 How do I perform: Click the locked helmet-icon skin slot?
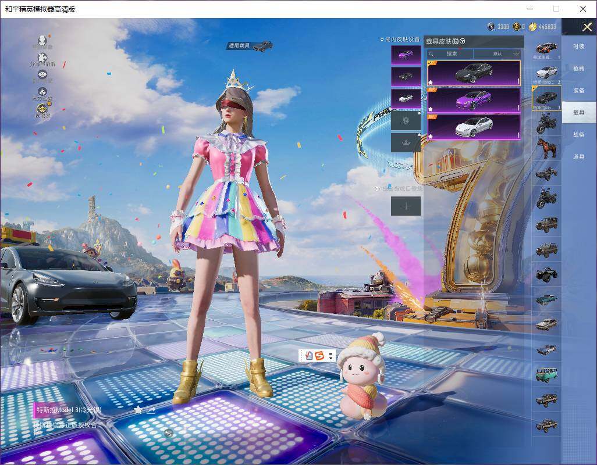tap(406, 121)
